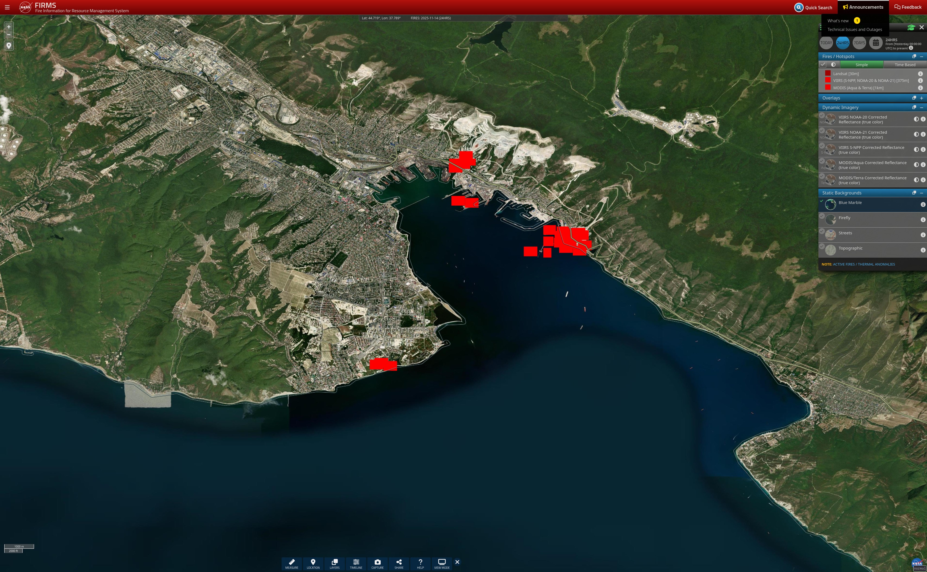Toggle the Fires / Hotspots layer checkbox

pyautogui.click(x=823, y=65)
